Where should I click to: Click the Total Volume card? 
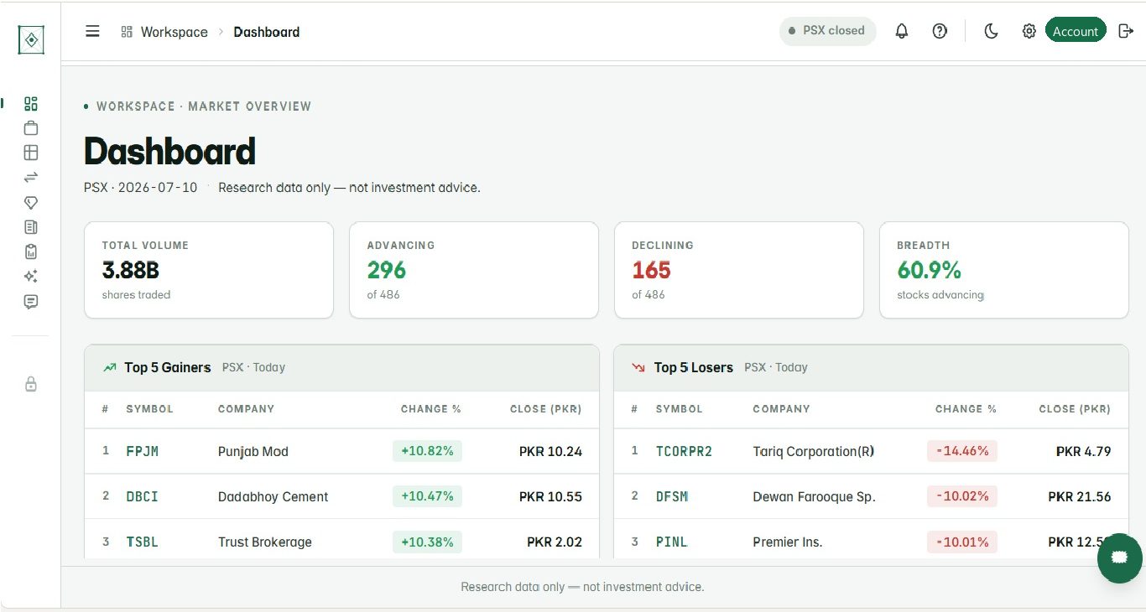click(209, 270)
